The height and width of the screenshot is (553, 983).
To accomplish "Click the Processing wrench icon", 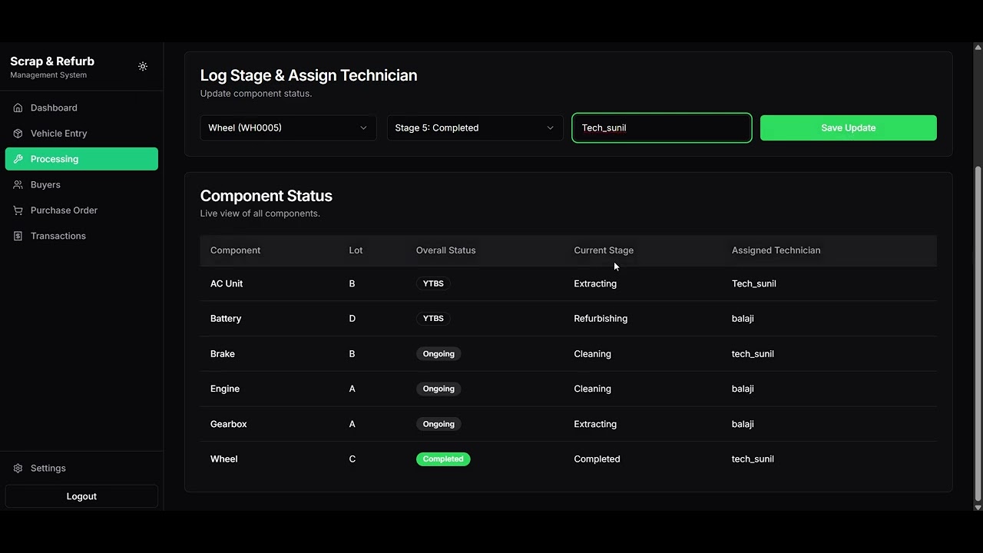I will (x=18, y=159).
